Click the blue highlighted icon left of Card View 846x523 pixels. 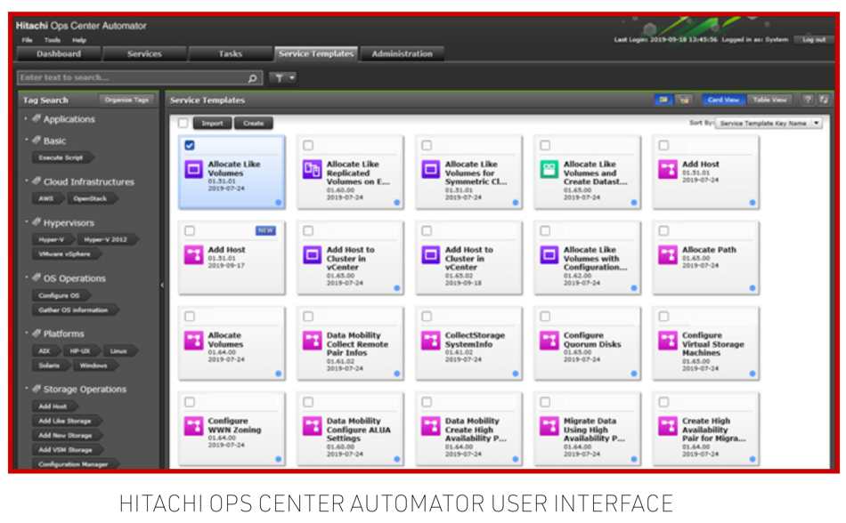663,100
